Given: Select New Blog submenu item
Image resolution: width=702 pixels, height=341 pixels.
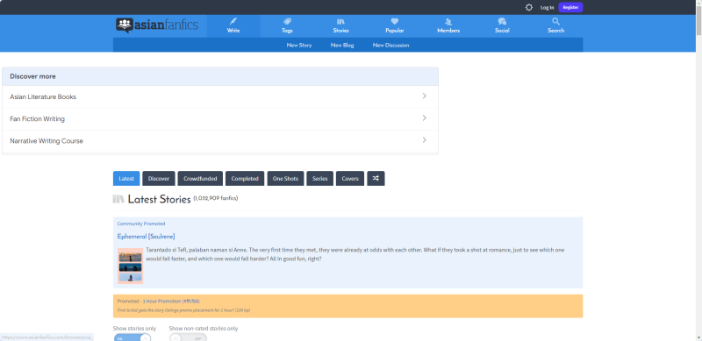Looking at the screenshot, I should pos(342,46).
